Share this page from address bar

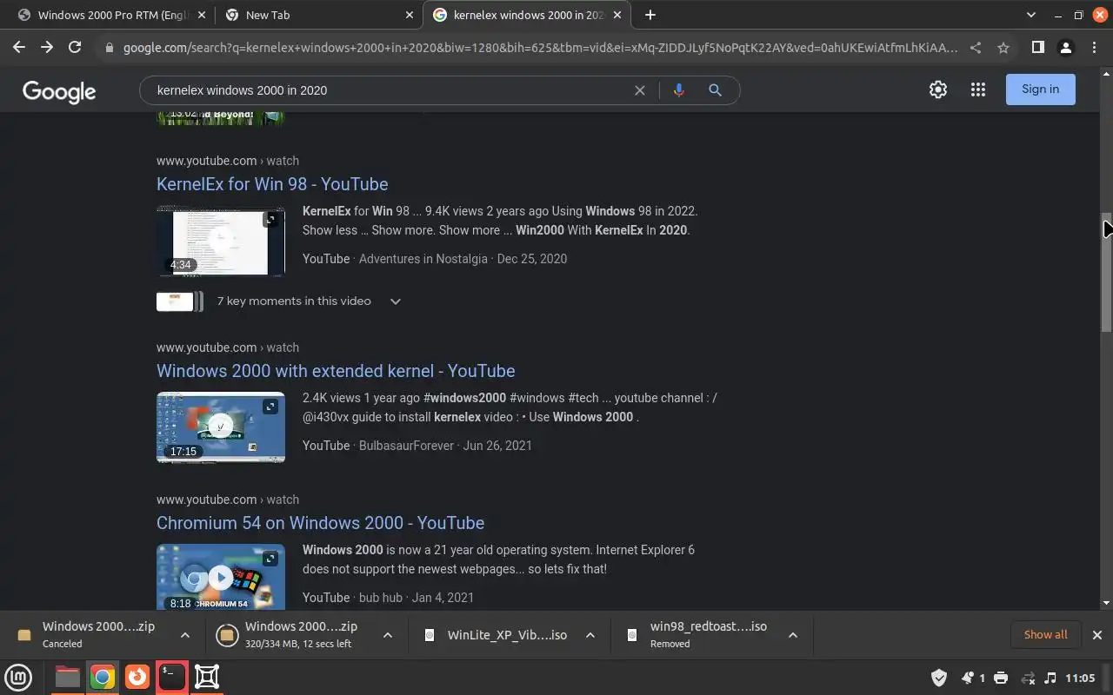click(x=976, y=48)
